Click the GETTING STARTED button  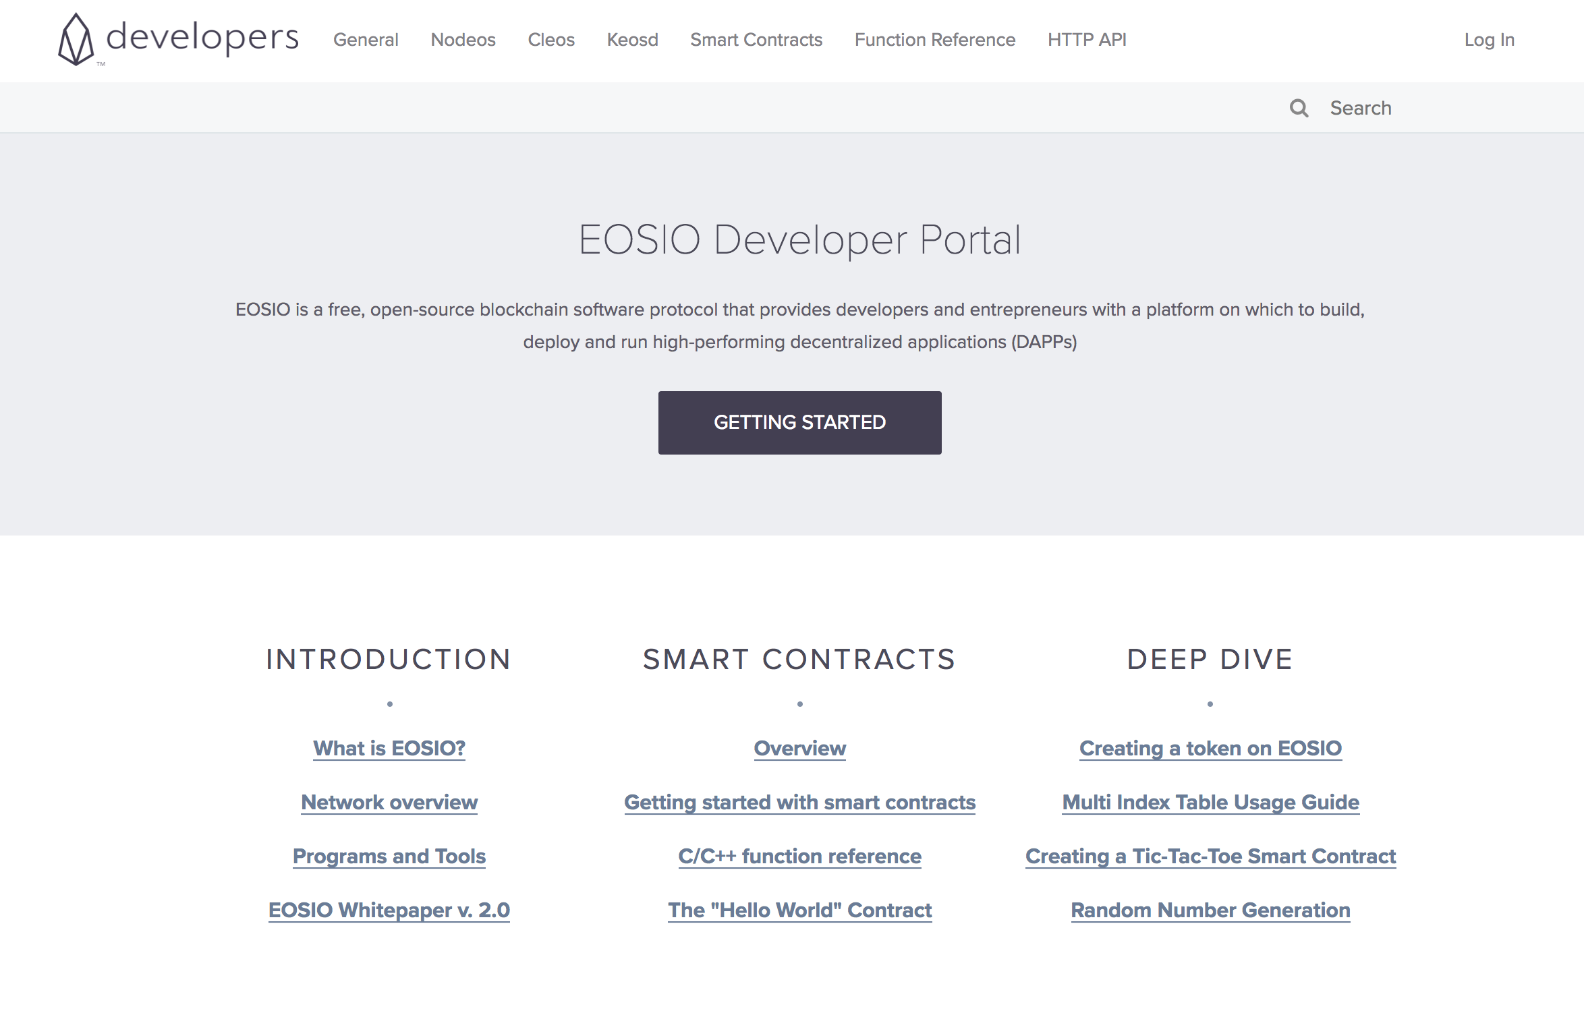click(x=799, y=422)
